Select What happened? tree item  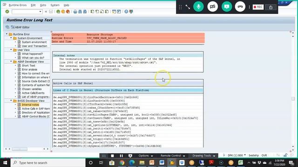(32, 54)
